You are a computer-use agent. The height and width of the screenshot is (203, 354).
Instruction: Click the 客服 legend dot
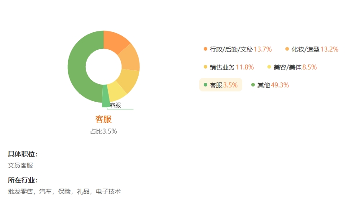point(205,85)
